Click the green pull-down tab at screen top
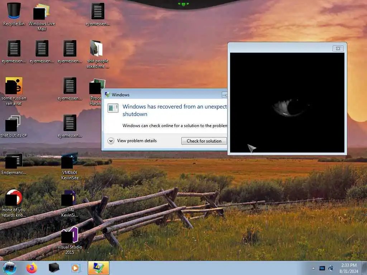367x275 pixels. (183, 4)
